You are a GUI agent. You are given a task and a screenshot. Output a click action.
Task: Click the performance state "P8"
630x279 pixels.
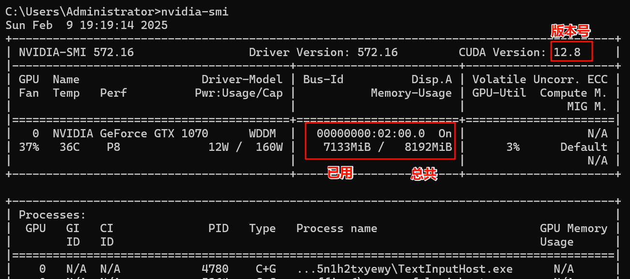click(113, 147)
